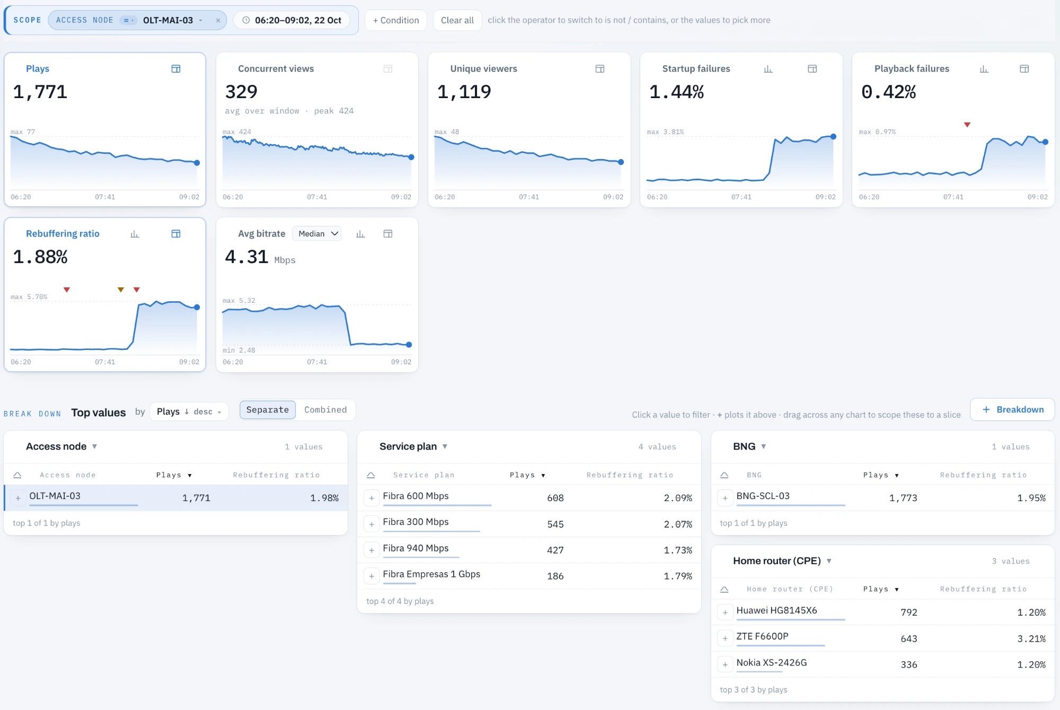Expand the BNG dimension menu
Screen dimensions: 1060x710
click(763, 446)
